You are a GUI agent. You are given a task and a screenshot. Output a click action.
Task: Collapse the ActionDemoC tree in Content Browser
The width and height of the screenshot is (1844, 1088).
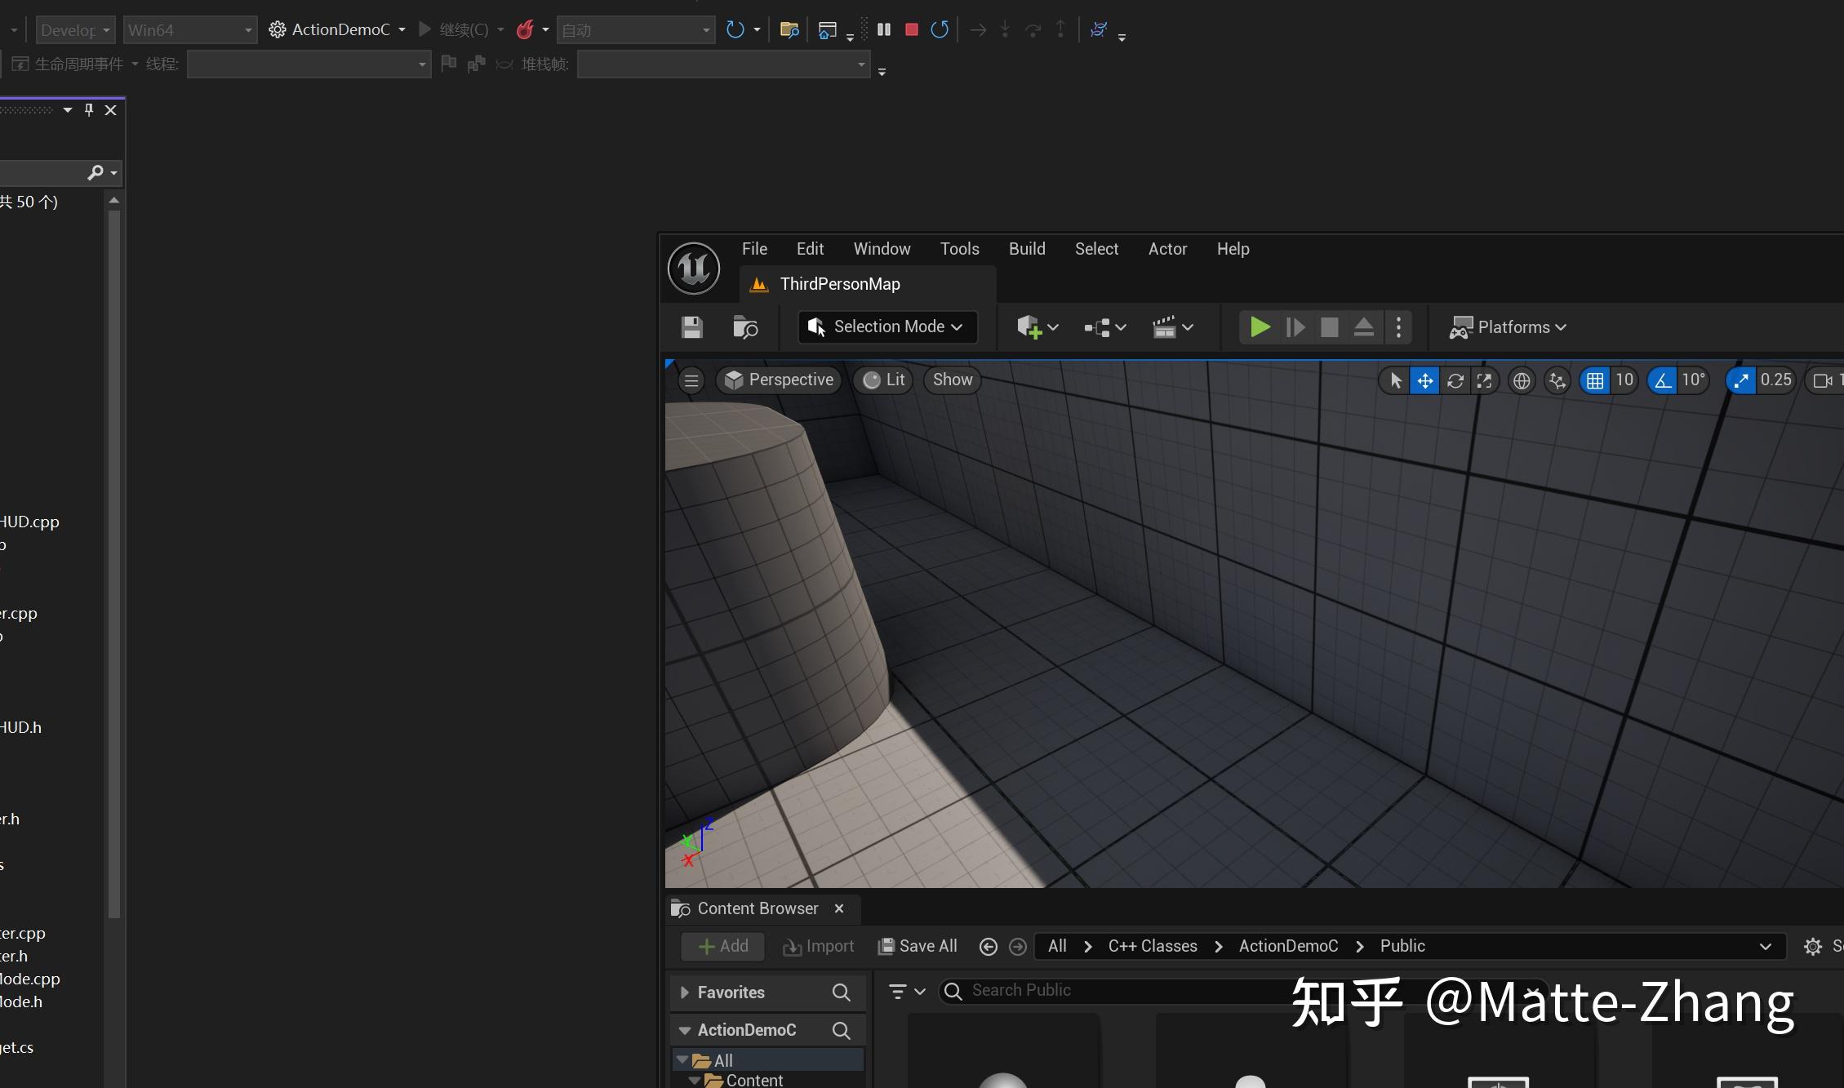click(685, 1030)
